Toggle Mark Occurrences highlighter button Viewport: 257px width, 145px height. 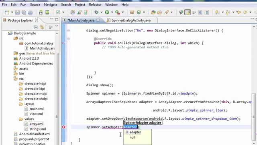[188, 12]
